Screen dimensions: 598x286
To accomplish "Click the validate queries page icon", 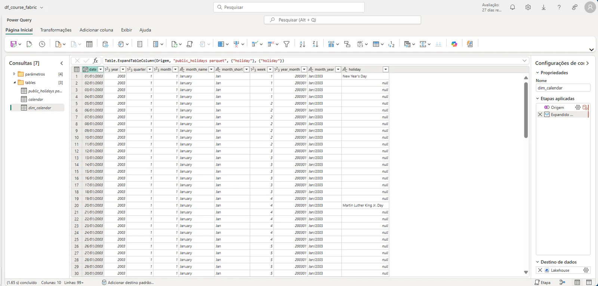I will 29,44.
